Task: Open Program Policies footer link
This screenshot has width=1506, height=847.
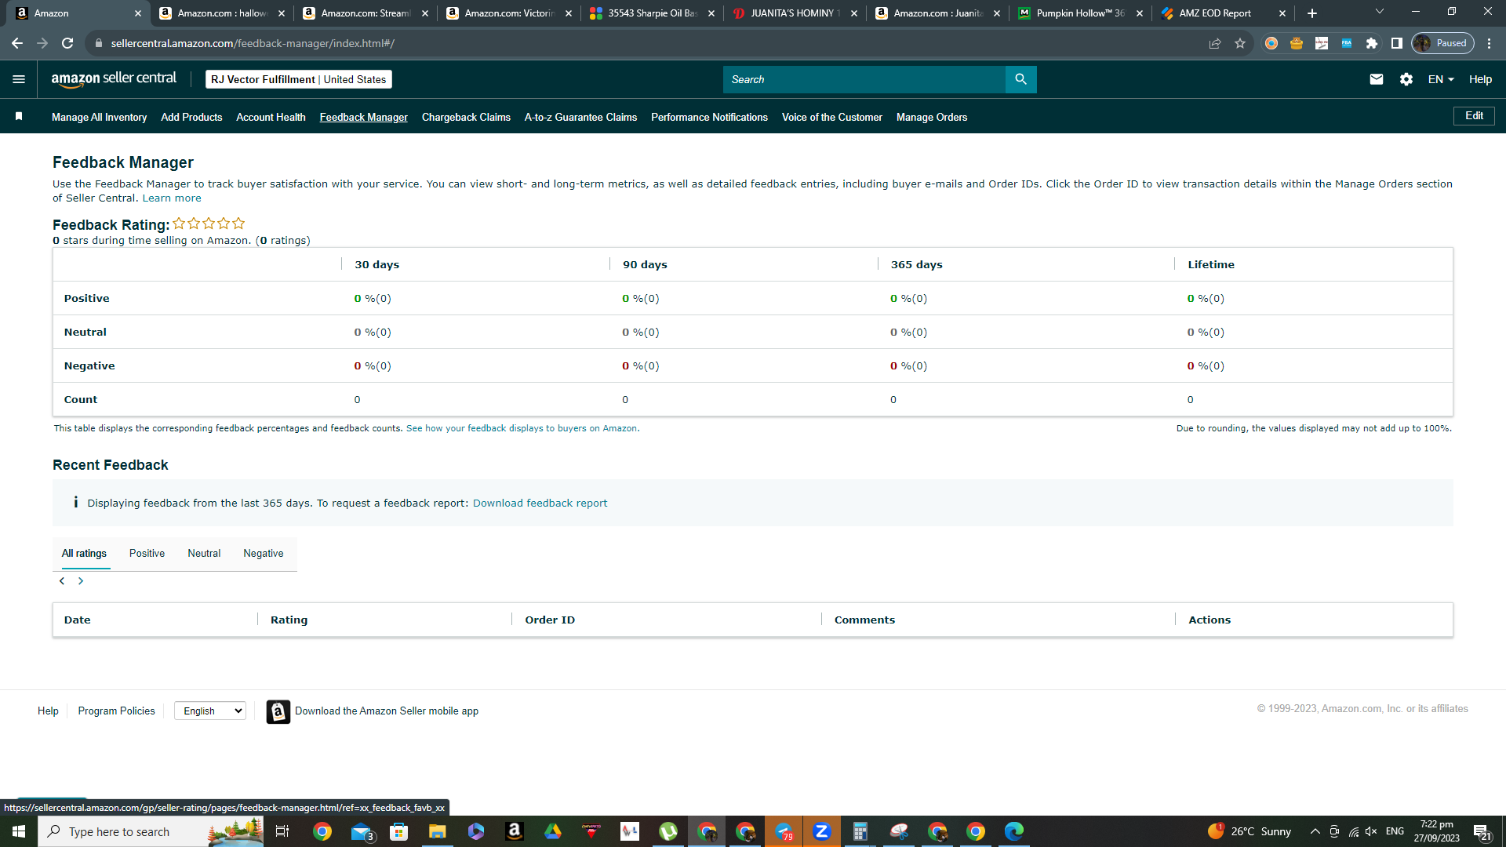Action: point(116,711)
